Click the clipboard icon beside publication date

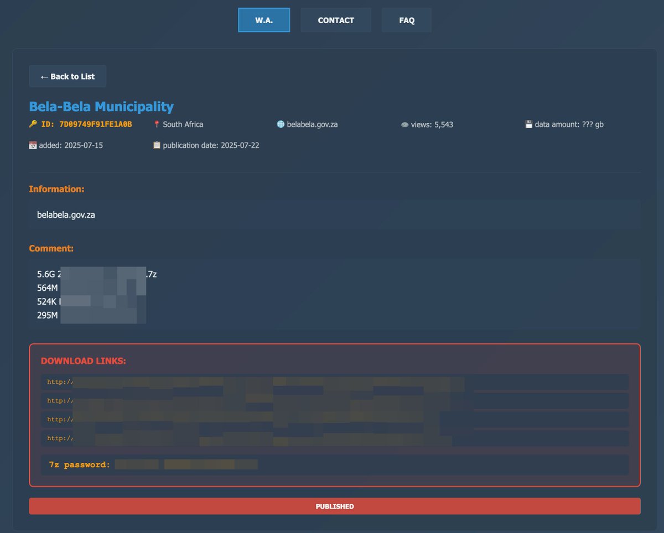157,145
